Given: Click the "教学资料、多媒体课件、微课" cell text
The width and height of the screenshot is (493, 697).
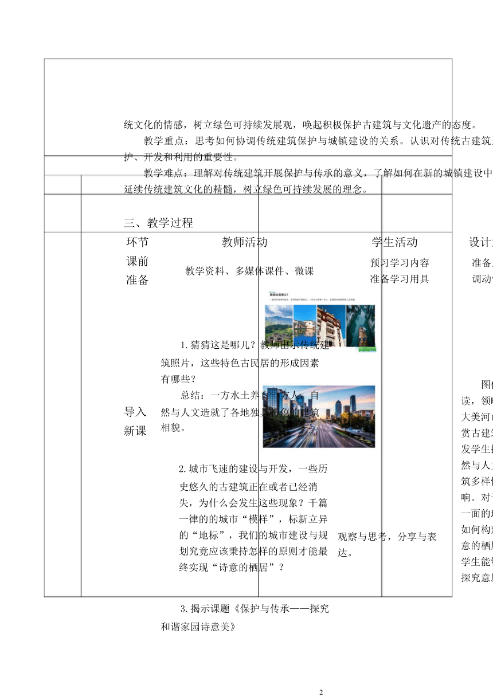Looking at the screenshot, I should pyautogui.click(x=249, y=271).
